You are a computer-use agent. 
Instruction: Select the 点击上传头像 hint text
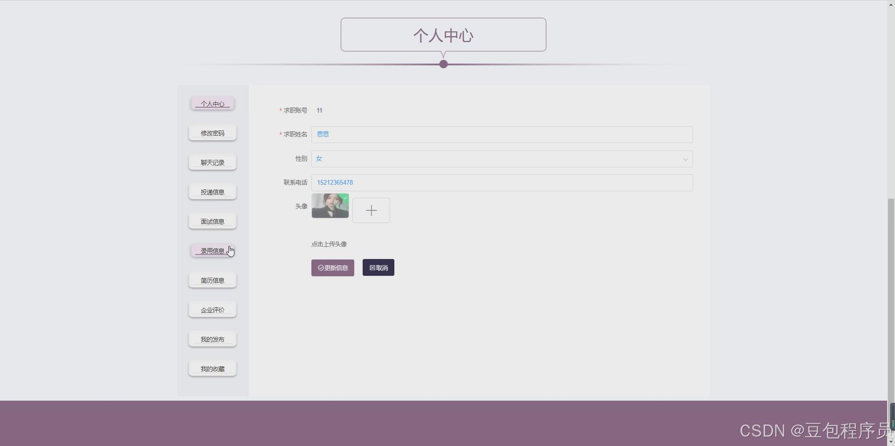(329, 244)
